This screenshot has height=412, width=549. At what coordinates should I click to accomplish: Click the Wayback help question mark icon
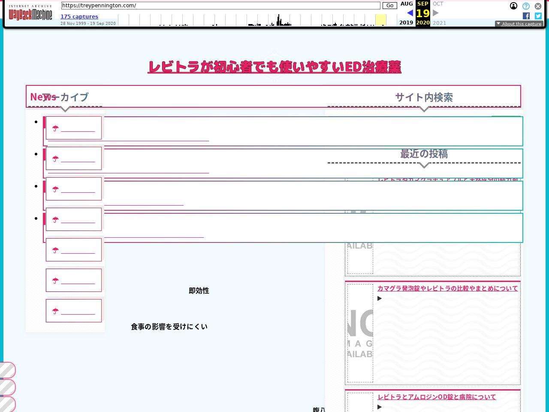pyautogui.click(x=526, y=6)
